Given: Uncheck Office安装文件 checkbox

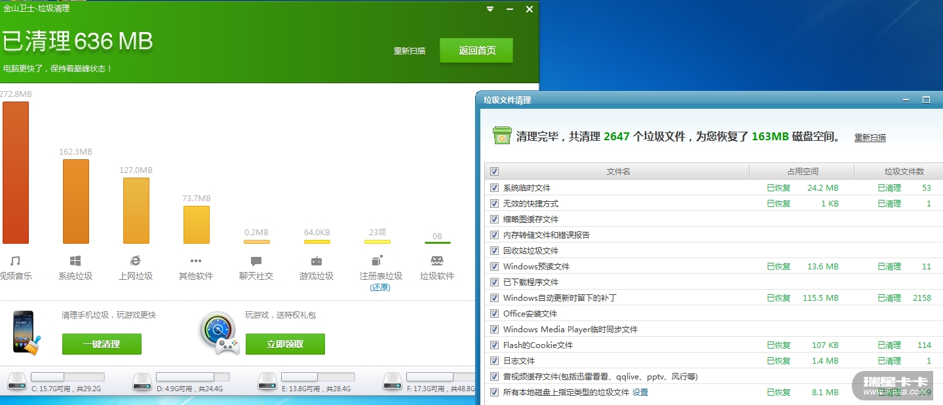Looking at the screenshot, I should click(x=494, y=313).
